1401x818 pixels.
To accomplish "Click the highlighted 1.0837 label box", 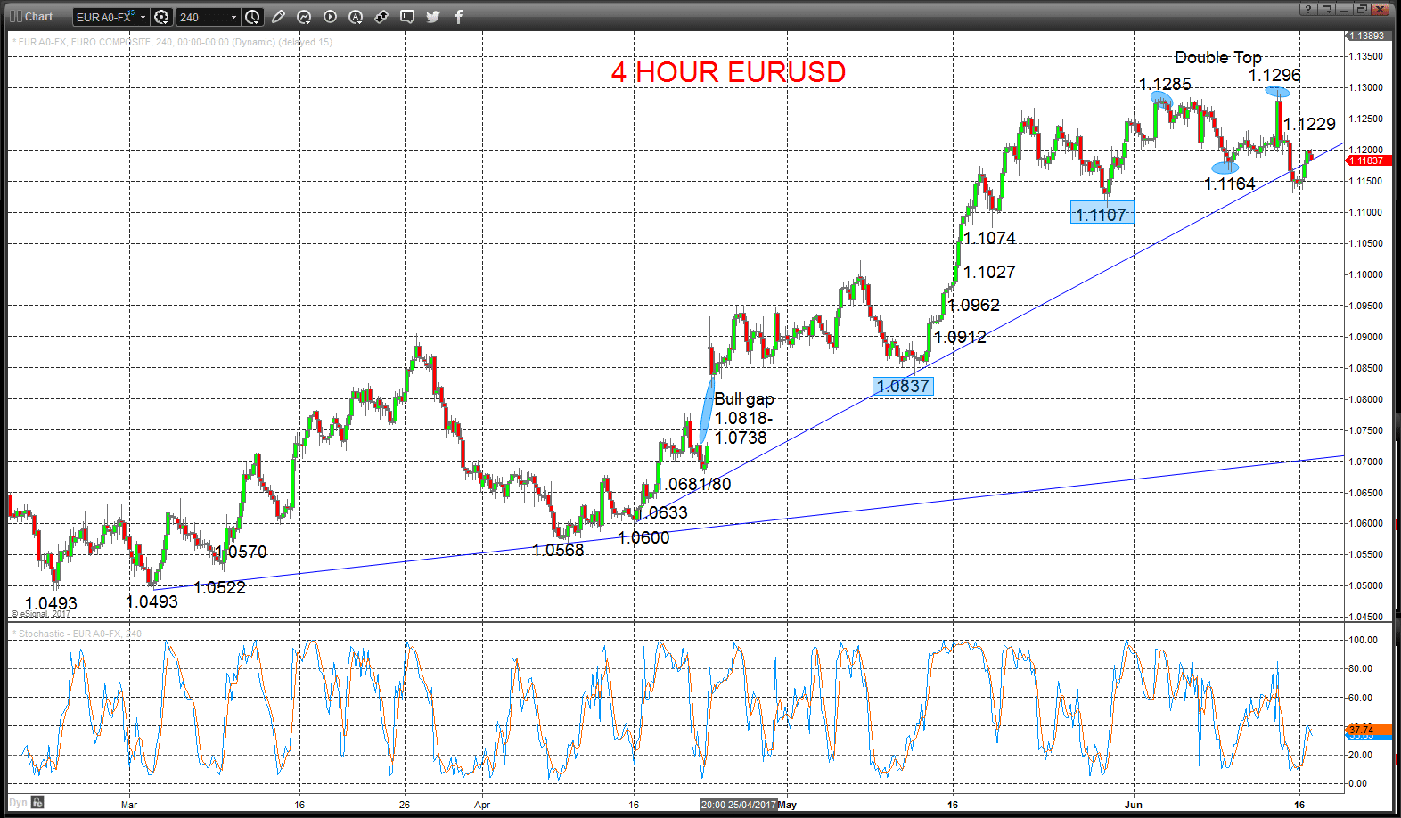I will (903, 386).
